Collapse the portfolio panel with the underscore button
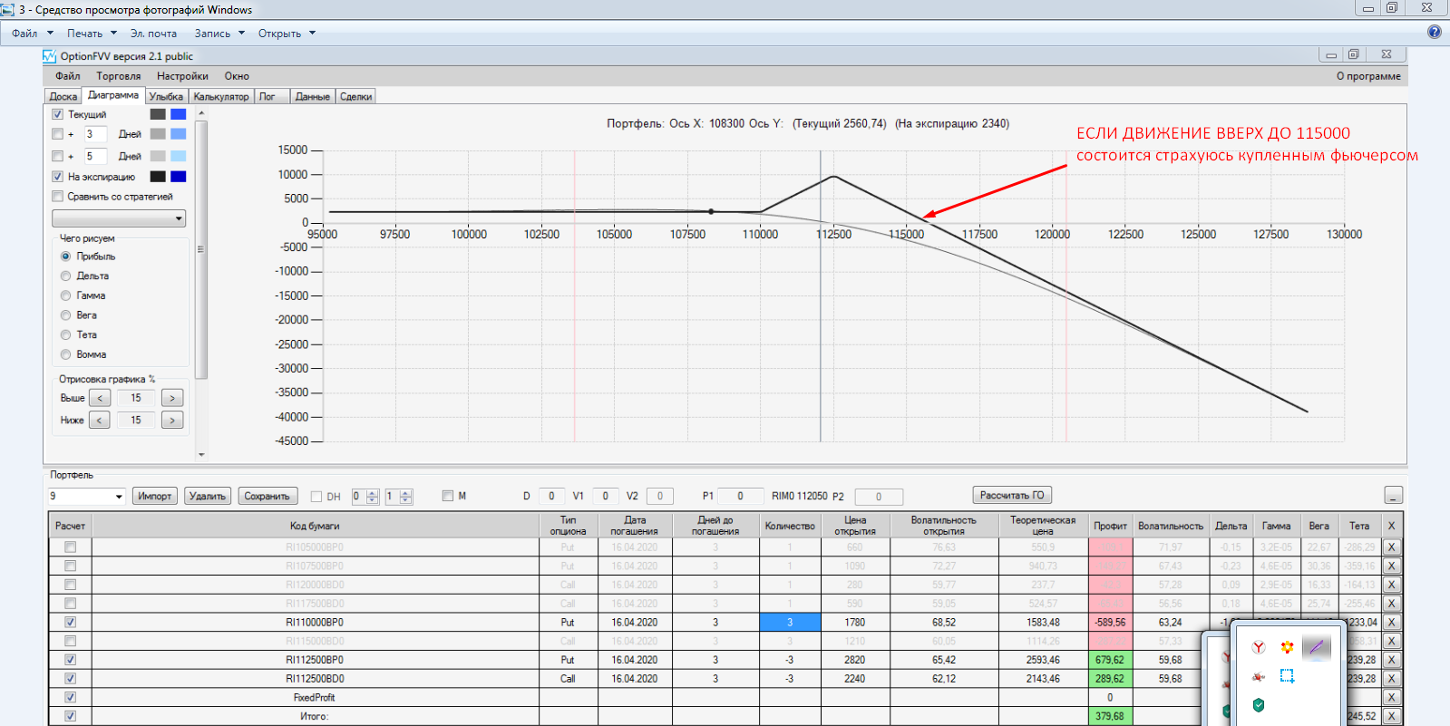 [x=1394, y=495]
